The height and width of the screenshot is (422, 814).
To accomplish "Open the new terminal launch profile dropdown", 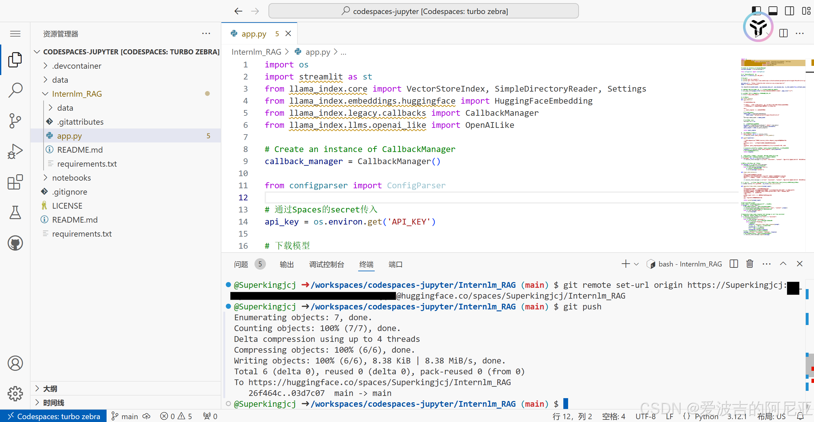I will [x=637, y=264].
